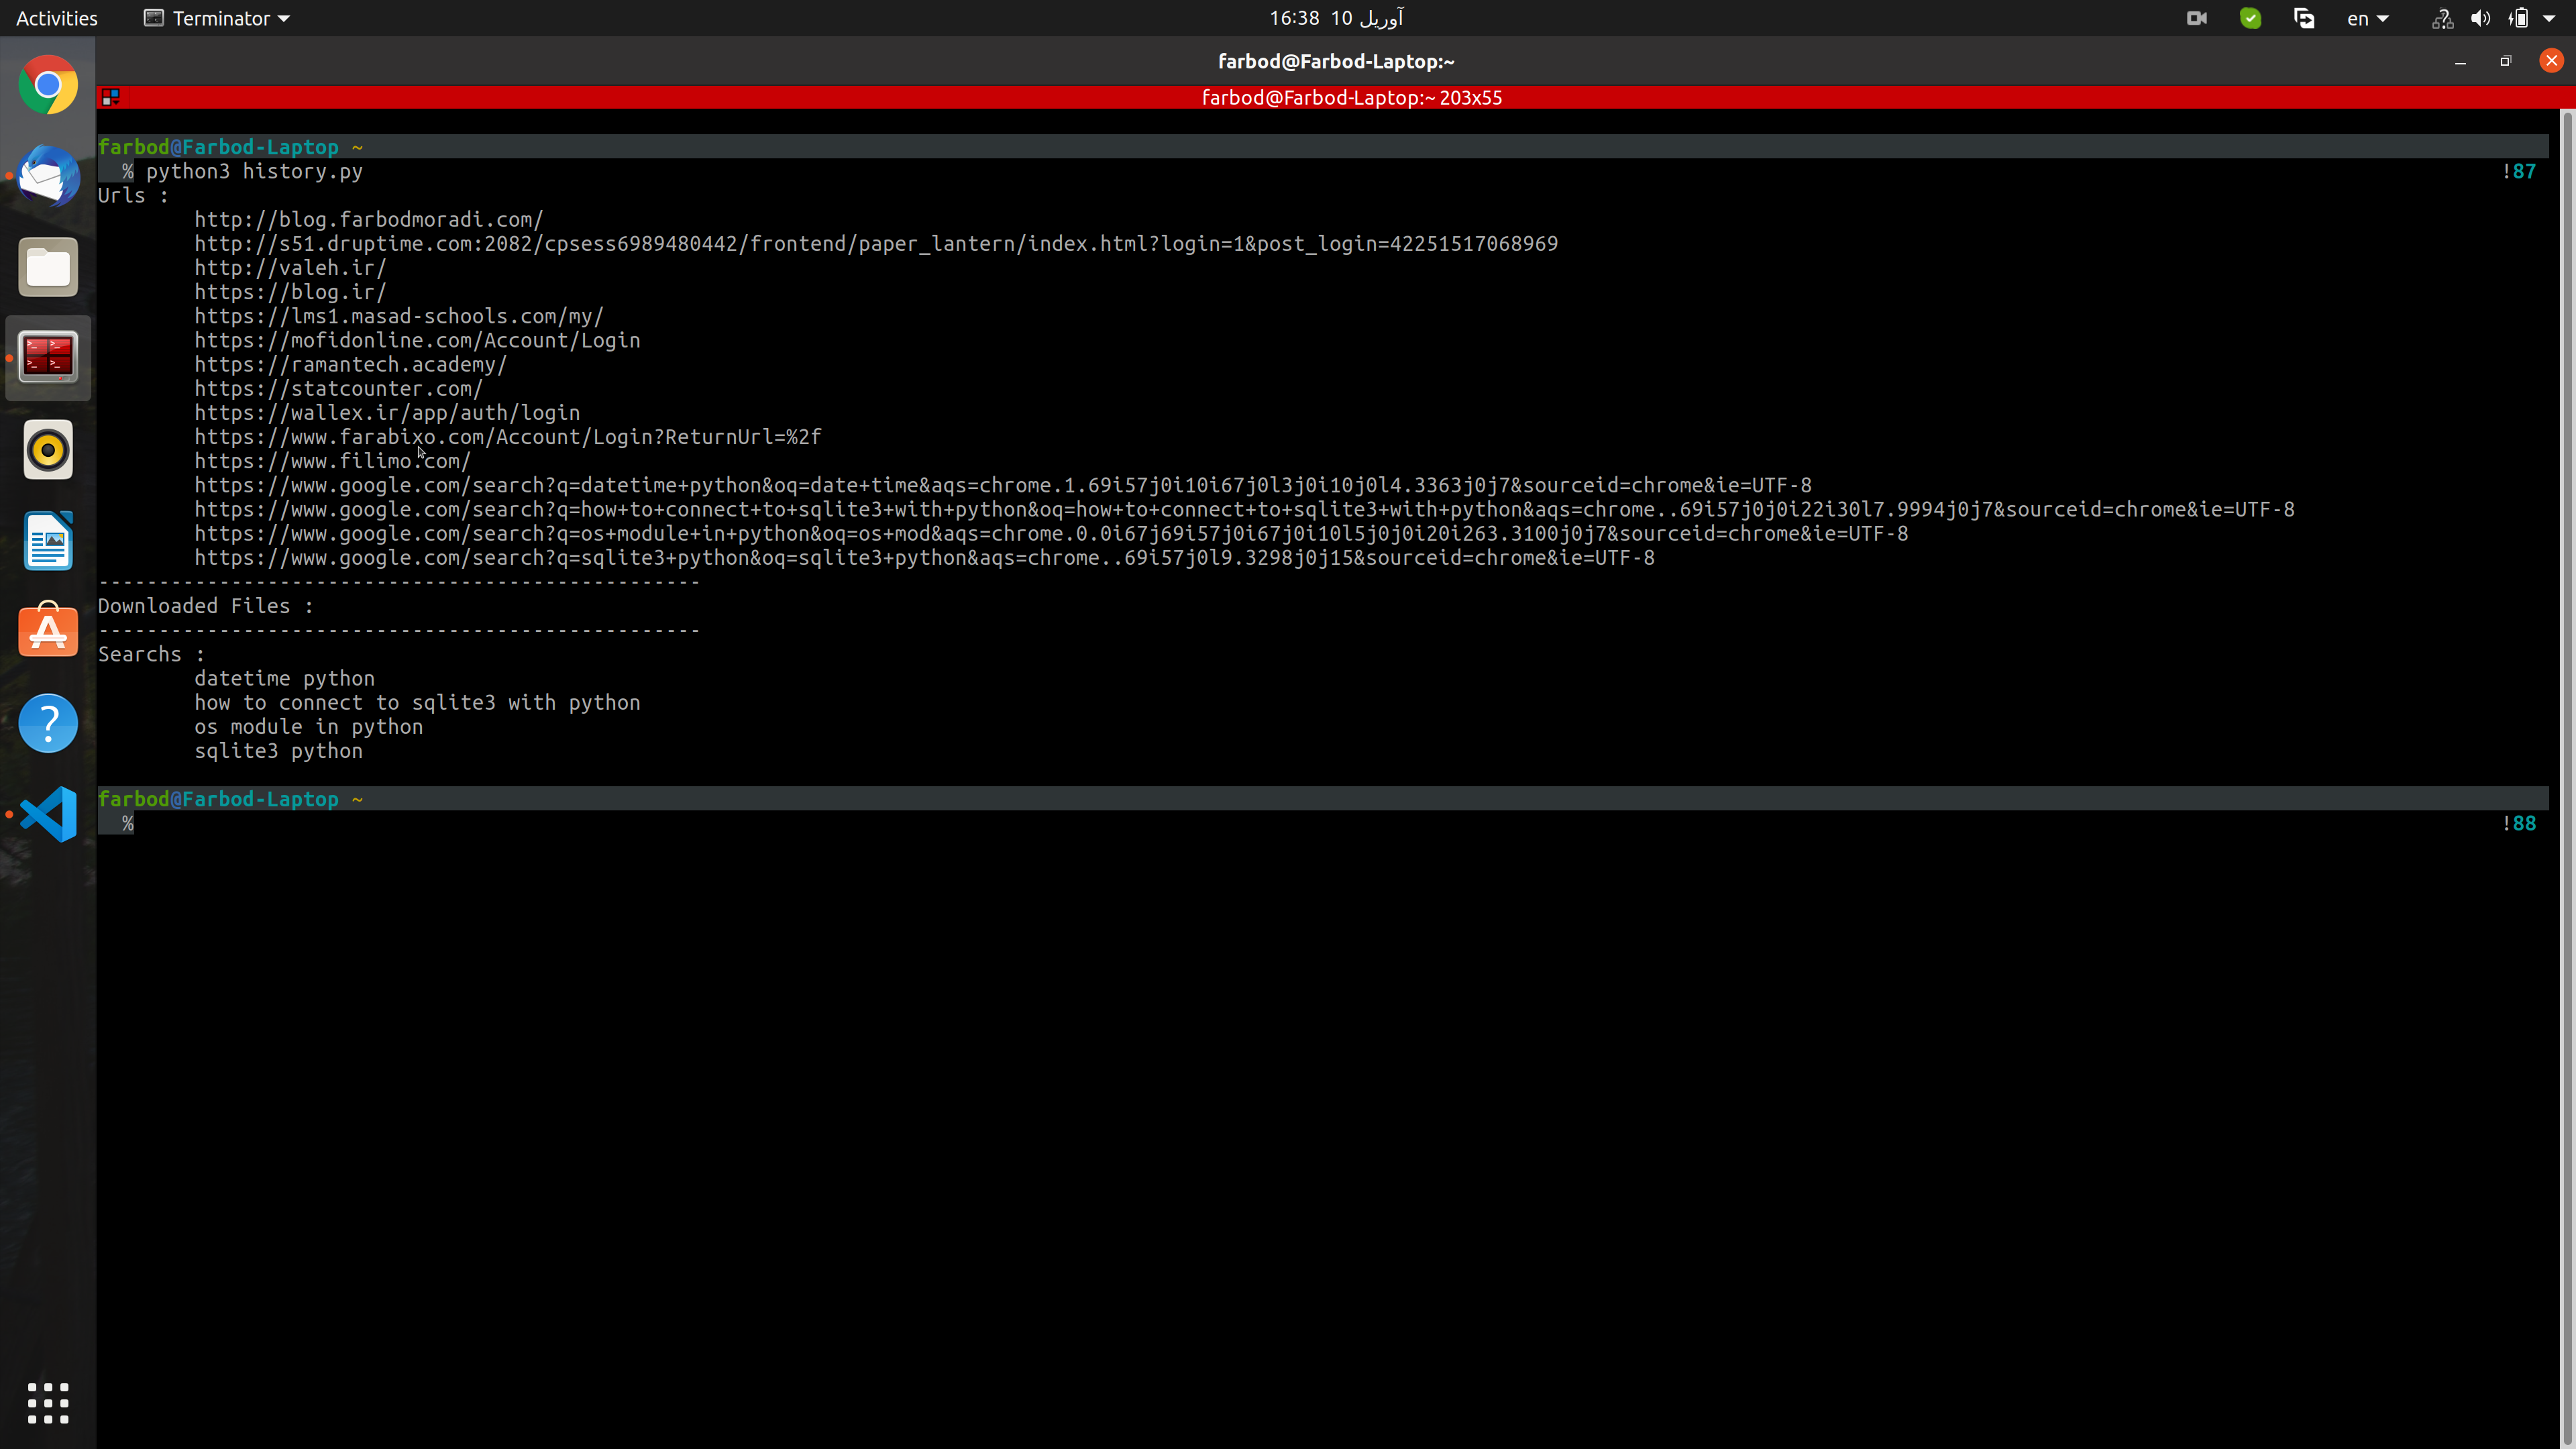
Task: Minimize the Terminator window
Action: tap(2460, 61)
